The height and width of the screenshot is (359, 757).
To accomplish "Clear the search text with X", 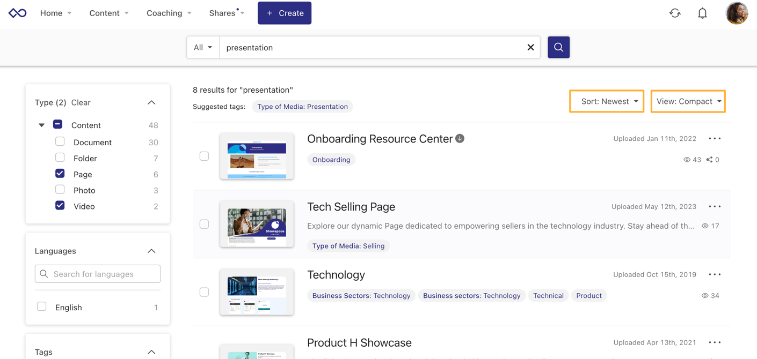I will click(x=530, y=47).
